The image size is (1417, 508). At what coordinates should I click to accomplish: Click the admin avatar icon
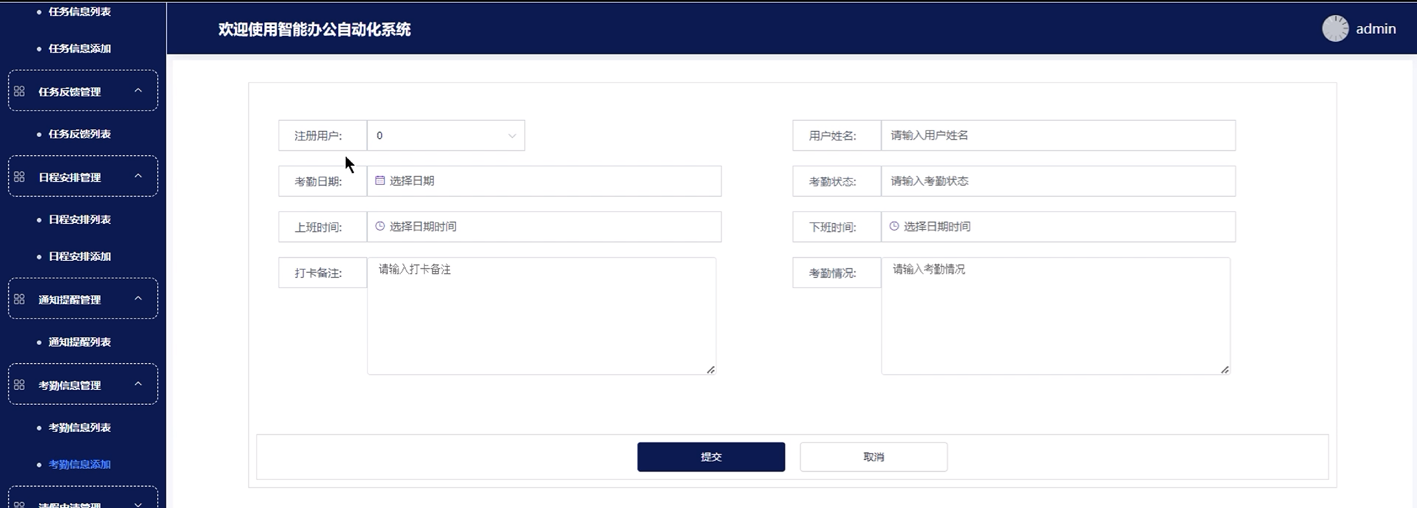click(x=1335, y=29)
